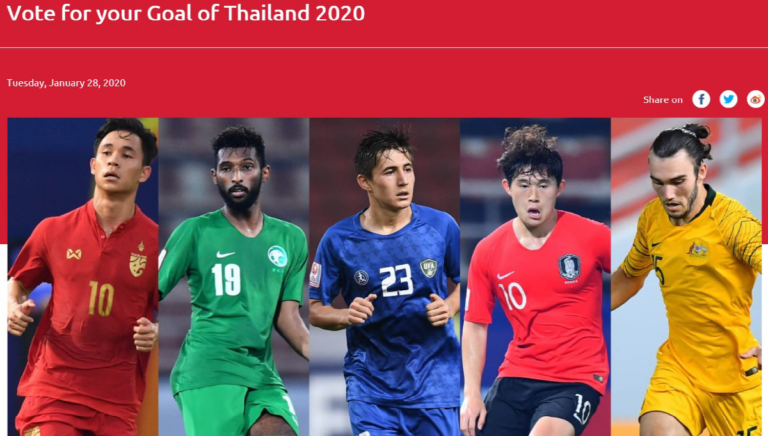The height and width of the screenshot is (436, 768).
Task: Share the article on Weibo
Action: 756,99
